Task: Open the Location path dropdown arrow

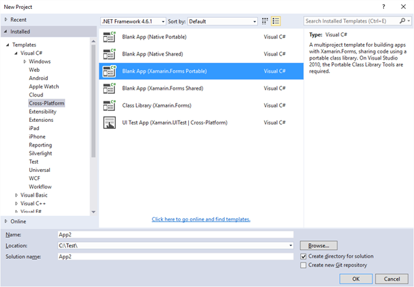Action: (x=290, y=245)
